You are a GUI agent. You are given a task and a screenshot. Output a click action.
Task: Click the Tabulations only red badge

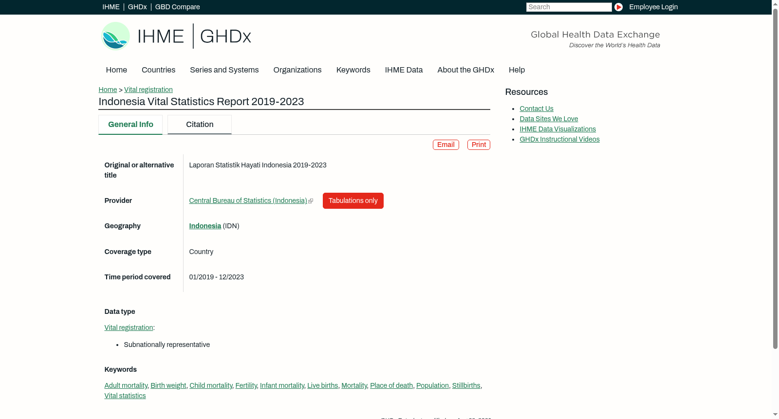(x=353, y=200)
